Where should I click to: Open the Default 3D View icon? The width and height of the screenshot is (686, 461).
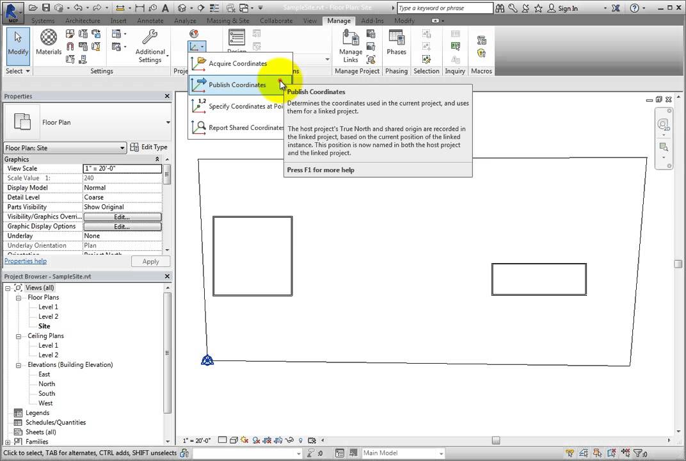tap(182, 8)
